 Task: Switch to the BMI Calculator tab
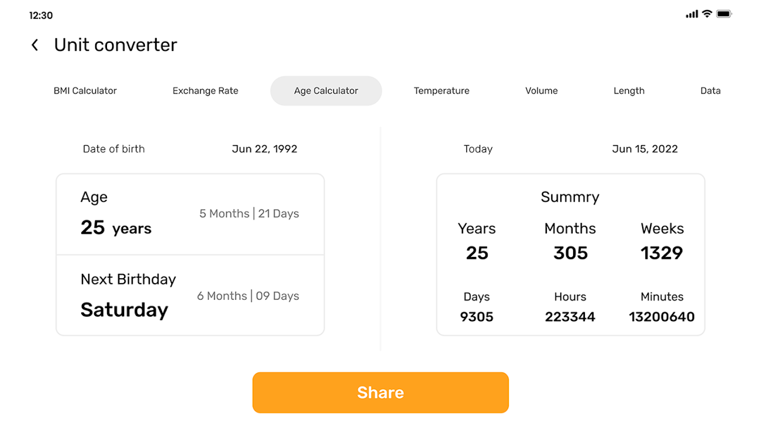click(x=85, y=91)
